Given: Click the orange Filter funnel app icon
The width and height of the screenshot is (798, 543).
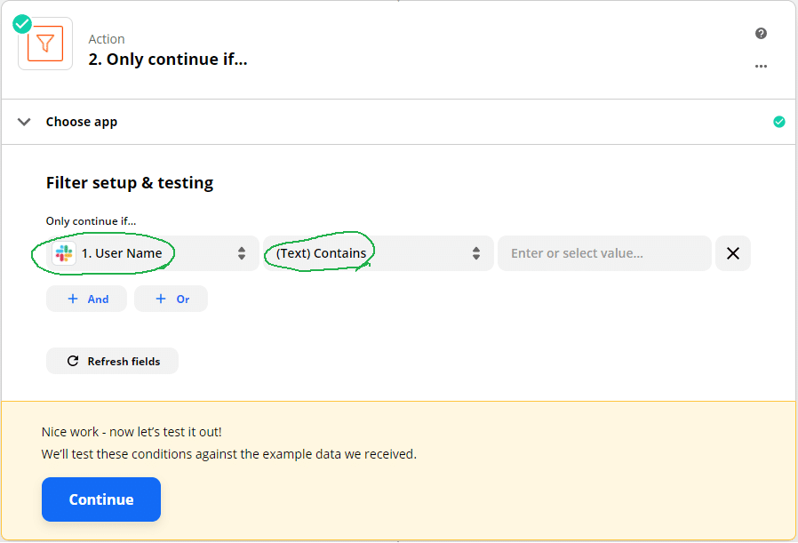Looking at the screenshot, I should pos(45,44).
